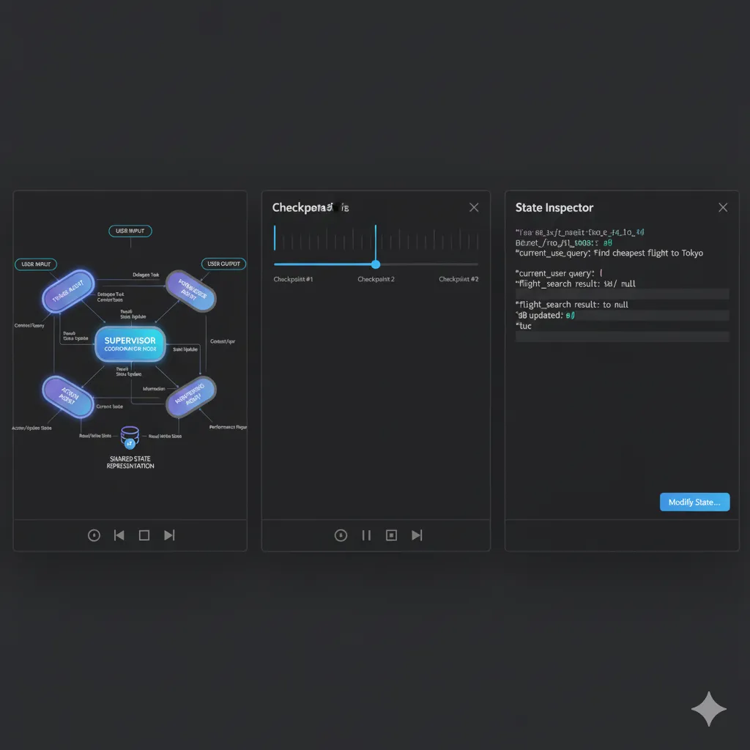750x750 pixels.
Task: Click the Supervisor coordinator node
Action: (130, 344)
